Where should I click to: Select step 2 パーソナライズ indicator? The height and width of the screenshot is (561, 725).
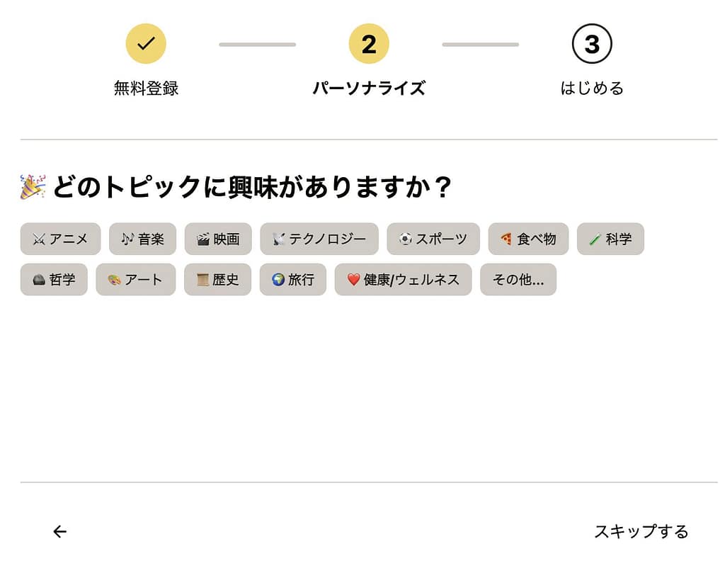pyautogui.click(x=369, y=43)
